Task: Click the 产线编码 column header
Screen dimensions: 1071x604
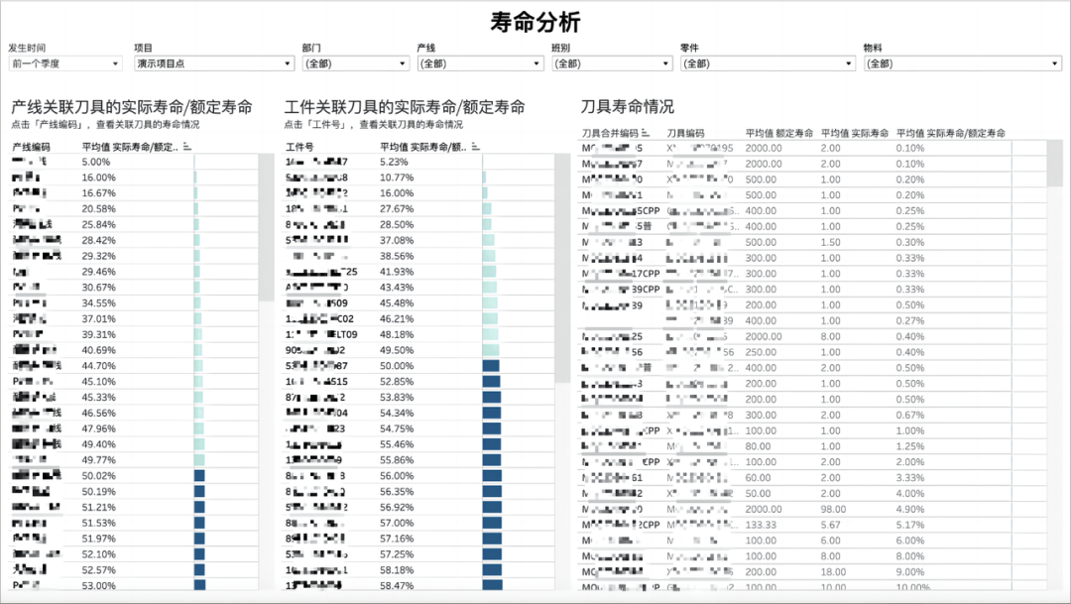Action: (31, 147)
